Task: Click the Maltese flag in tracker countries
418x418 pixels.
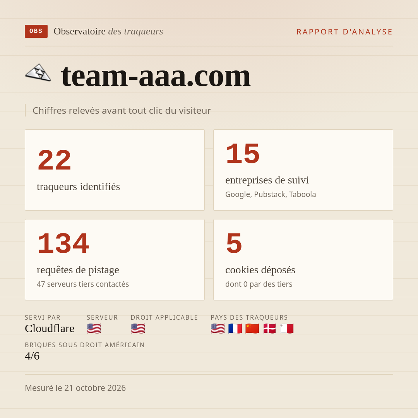Action: point(287,329)
